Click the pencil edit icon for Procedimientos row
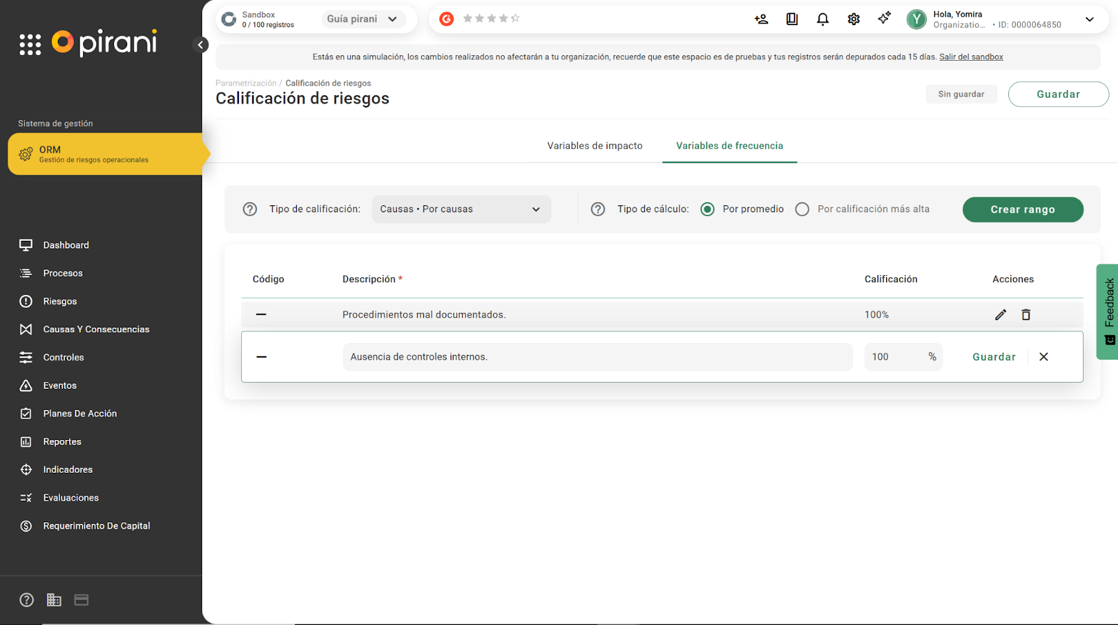This screenshot has height=625, width=1118. point(1001,315)
